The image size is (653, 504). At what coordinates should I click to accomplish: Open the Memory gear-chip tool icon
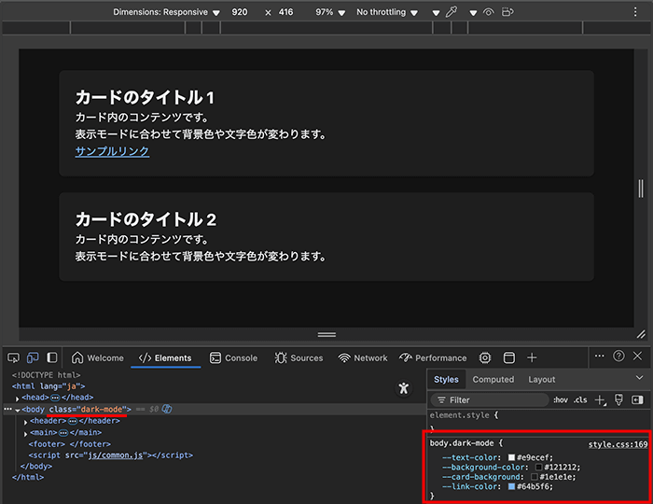(485, 357)
